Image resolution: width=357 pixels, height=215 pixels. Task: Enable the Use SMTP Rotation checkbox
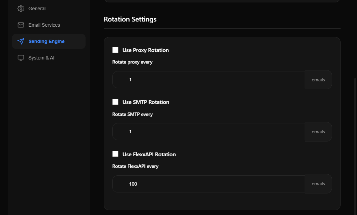tap(115, 102)
